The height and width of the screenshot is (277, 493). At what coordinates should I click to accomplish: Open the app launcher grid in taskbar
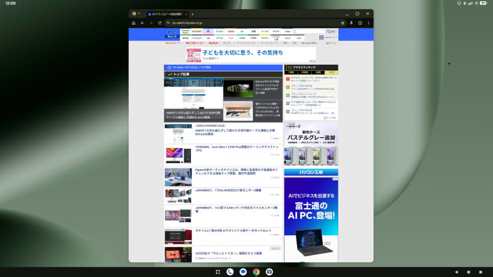[218, 272]
